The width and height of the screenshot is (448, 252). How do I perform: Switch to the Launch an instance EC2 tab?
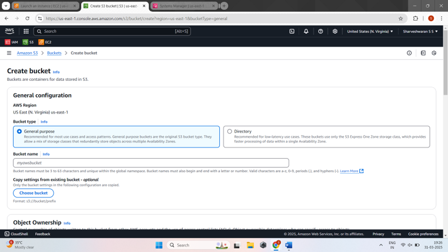coord(45,6)
